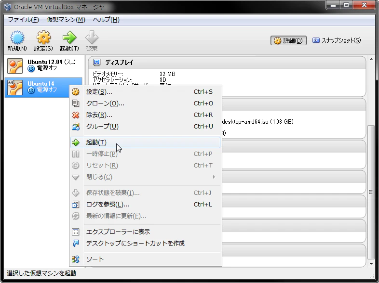379x283 pixels.
Task: Click the details pane vertical scrollbar thumb
Action: (x=371, y=192)
